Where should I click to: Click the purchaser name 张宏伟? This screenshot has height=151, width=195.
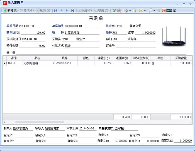click(x=81, y=39)
